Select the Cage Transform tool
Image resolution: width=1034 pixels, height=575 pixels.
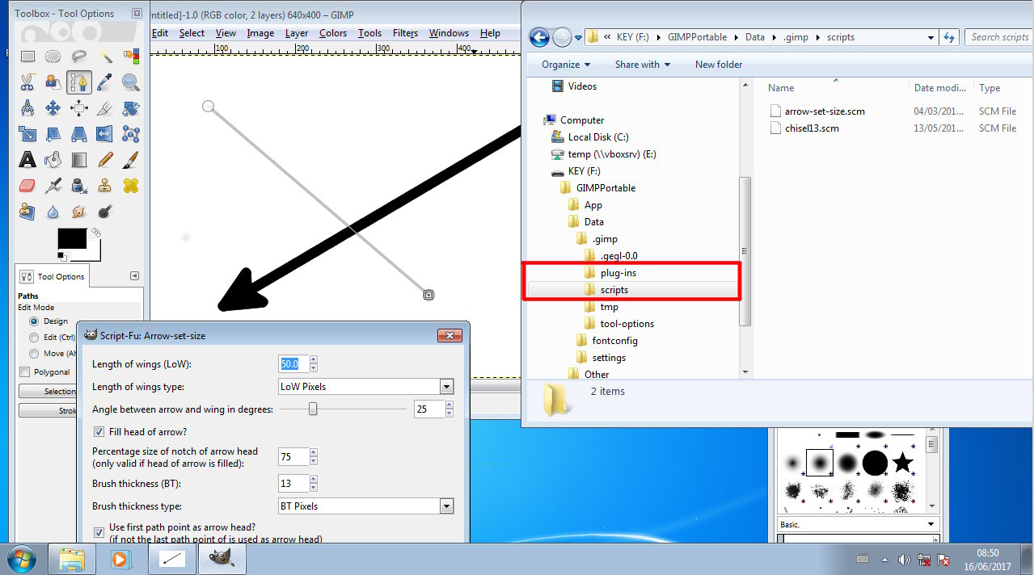[x=131, y=134]
